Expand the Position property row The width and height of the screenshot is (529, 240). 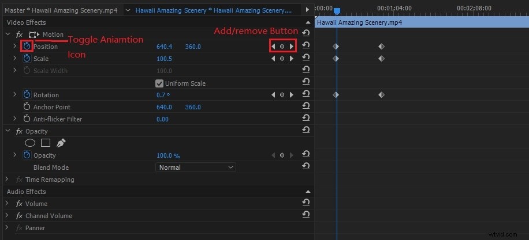[14, 46]
